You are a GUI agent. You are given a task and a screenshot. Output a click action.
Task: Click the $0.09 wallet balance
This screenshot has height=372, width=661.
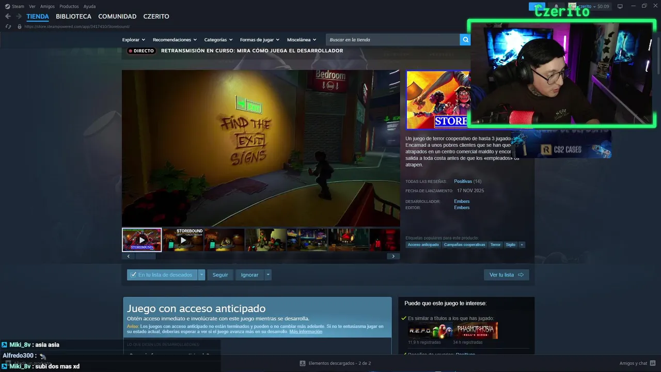coord(603,6)
